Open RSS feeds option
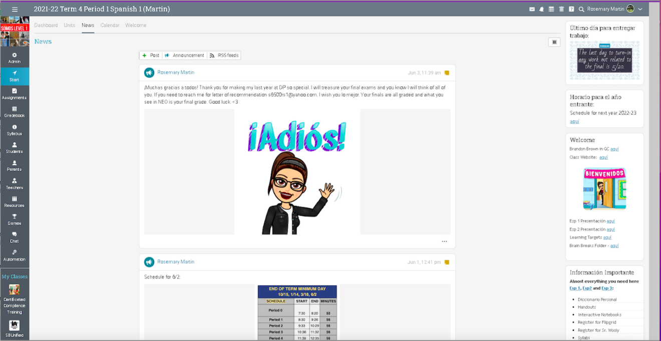This screenshot has width=661, height=341. click(x=224, y=55)
